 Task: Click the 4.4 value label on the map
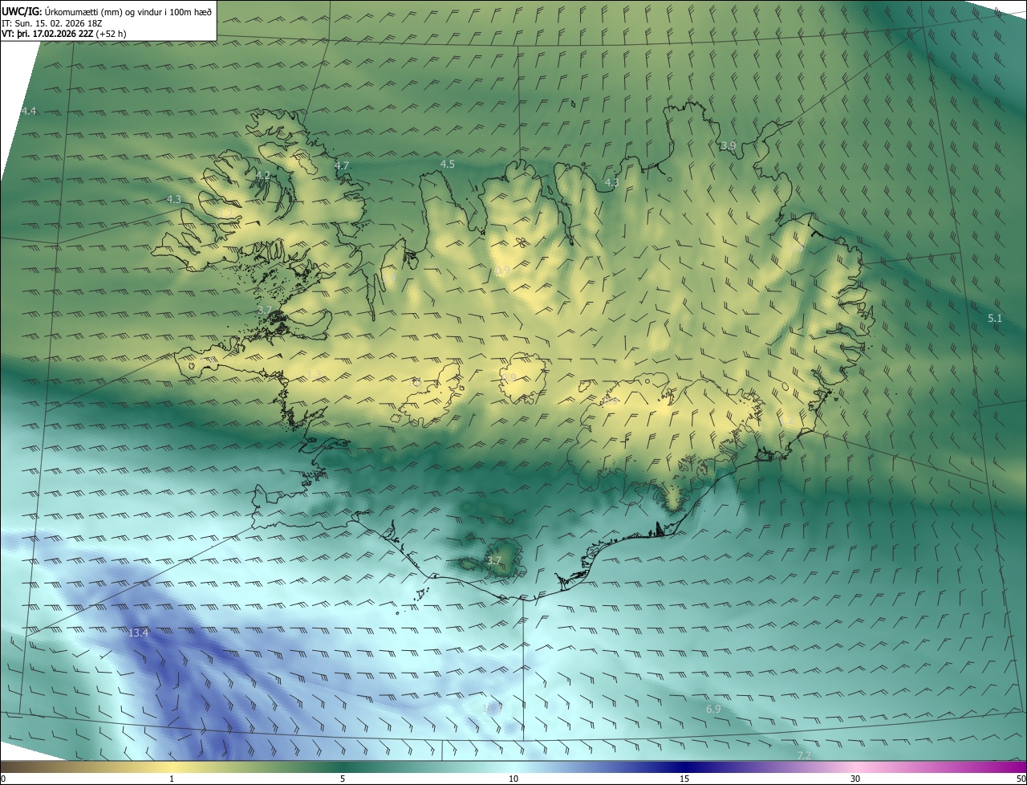coord(29,111)
